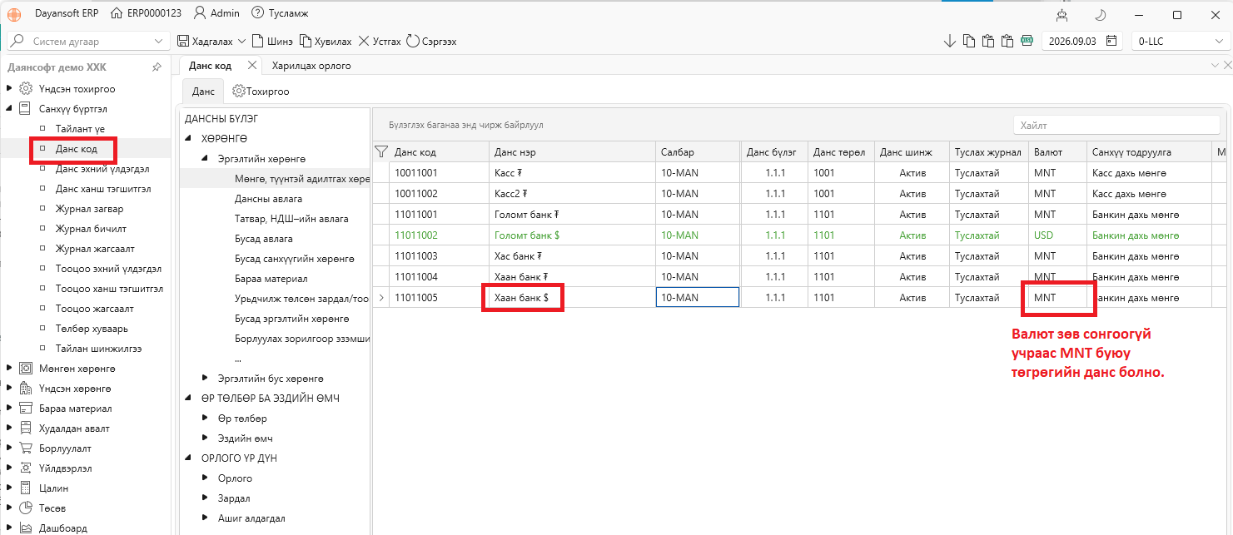The width and height of the screenshot is (1233, 535).
Task: Open the Admin user menu
Action: coord(216,13)
